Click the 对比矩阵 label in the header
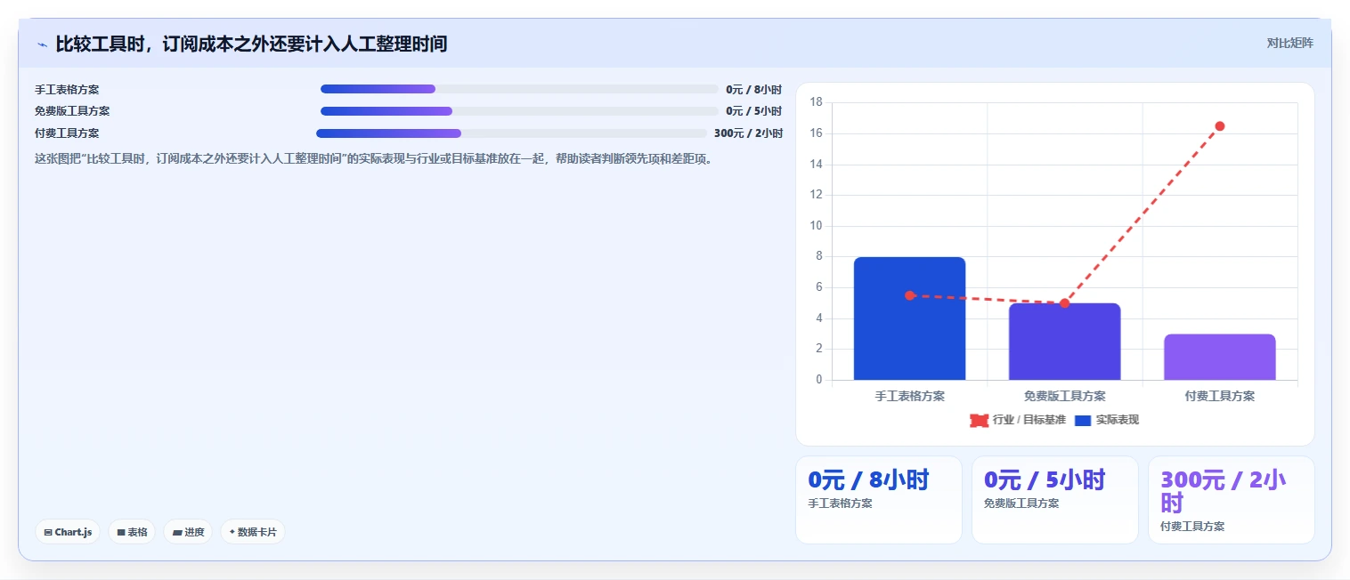The width and height of the screenshot is (1350, 580). (1289, 43)
